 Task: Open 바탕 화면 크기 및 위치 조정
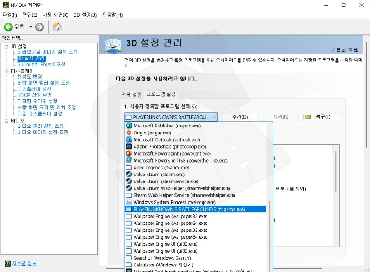pos(47,108)
